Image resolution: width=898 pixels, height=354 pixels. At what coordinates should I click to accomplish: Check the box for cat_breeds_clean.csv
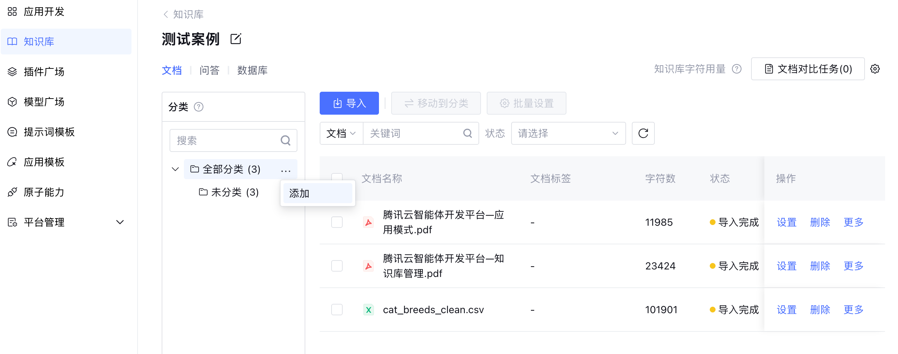tap(337, 310)
